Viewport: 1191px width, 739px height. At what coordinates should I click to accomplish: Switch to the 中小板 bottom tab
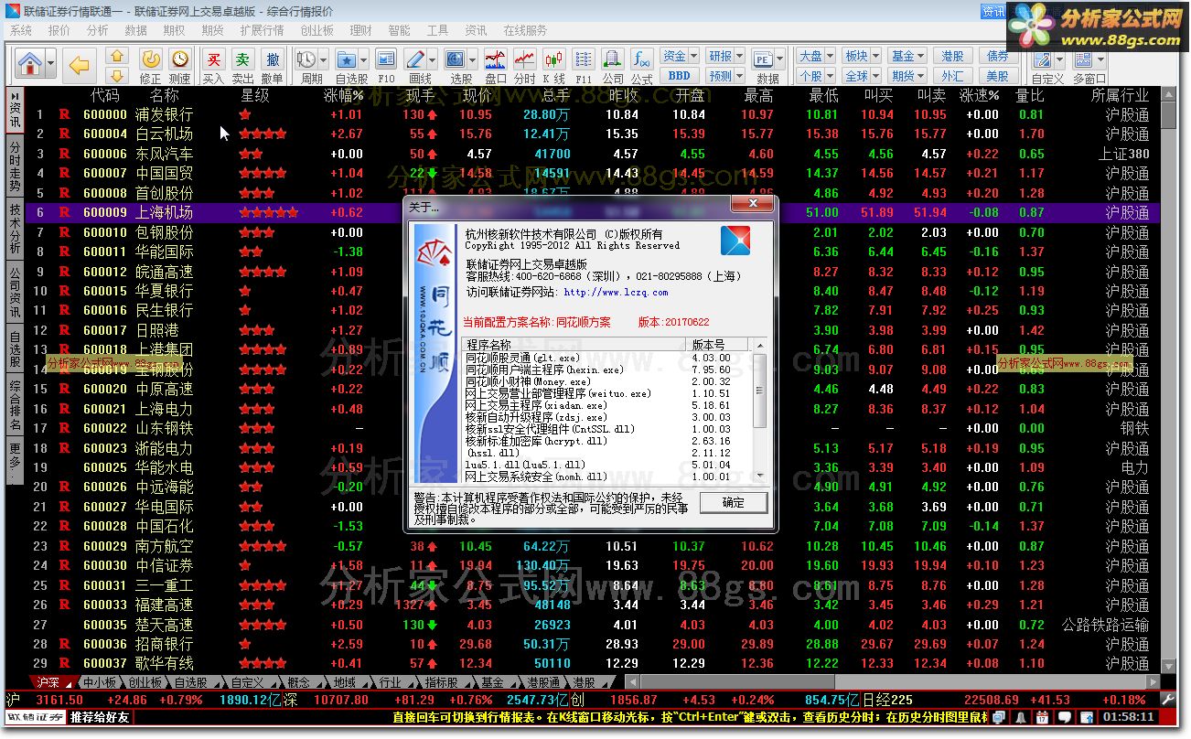(99, 682)
